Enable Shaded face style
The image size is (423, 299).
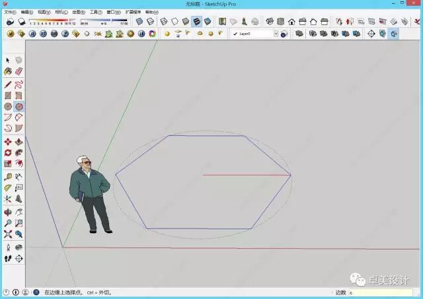[186, 21]
